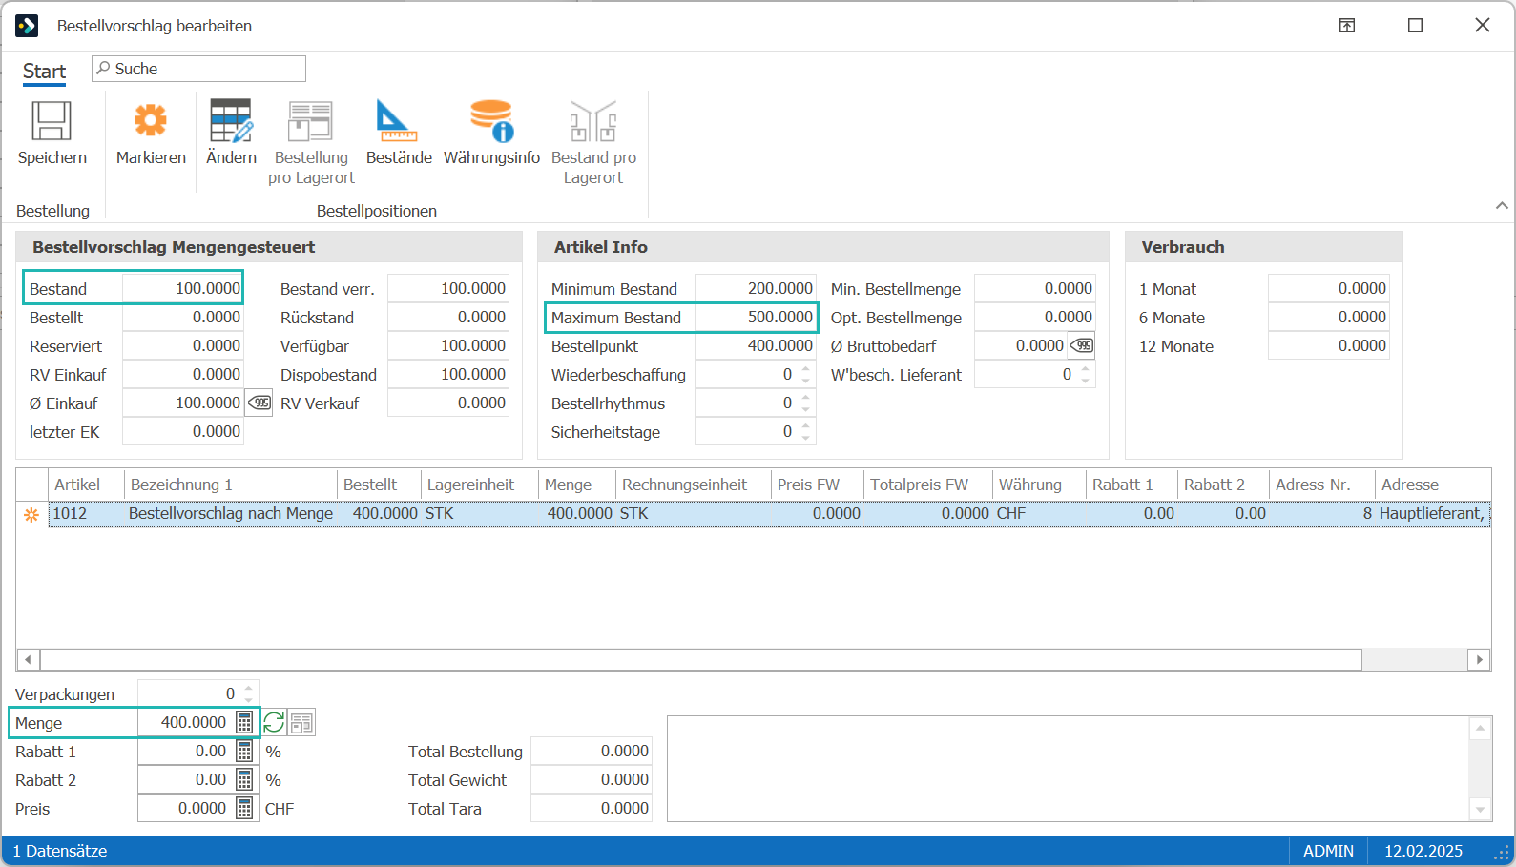Viewport: 1516px width, 867px height.
Task: Sort by the Artikel column header
Action: (86, 485)
